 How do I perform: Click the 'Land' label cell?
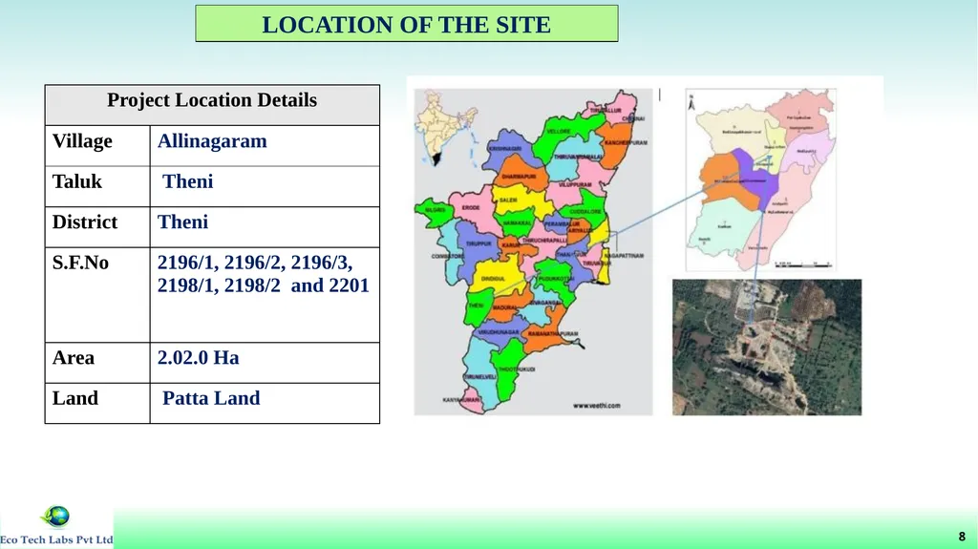point(97,403)
